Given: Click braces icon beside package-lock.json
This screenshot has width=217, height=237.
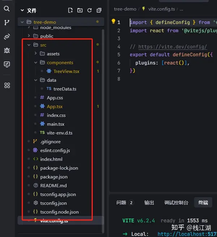Looking at the screenshot, I should 35,168.
